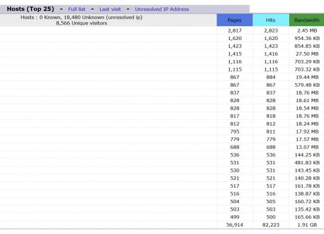Open the Full list link

(x=77, y=9)
